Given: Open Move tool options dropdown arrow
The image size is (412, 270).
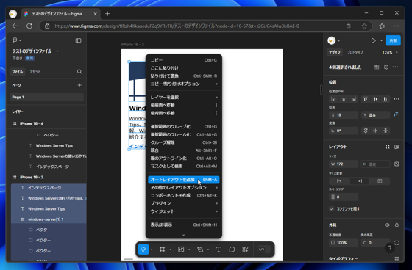Looking at the screenshot, I should pos(152,249).
